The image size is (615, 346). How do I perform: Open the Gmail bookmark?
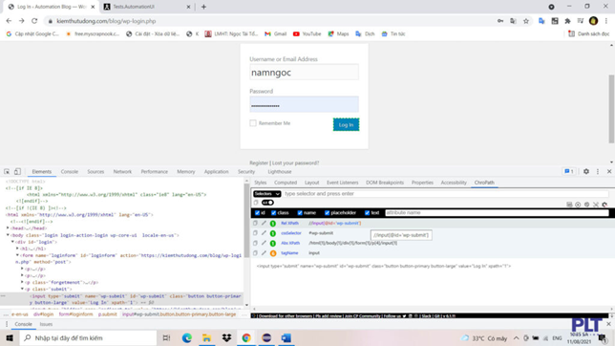tap(276, 34)
